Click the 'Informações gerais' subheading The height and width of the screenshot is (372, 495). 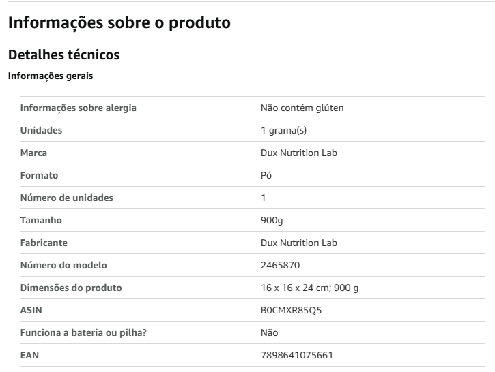click(x=51, y=76)
